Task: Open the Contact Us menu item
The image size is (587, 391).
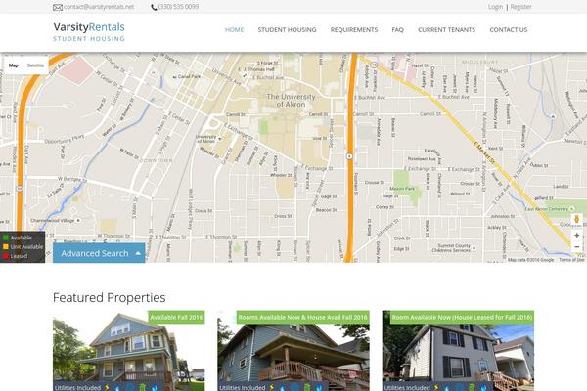Action: pos(509,30)
